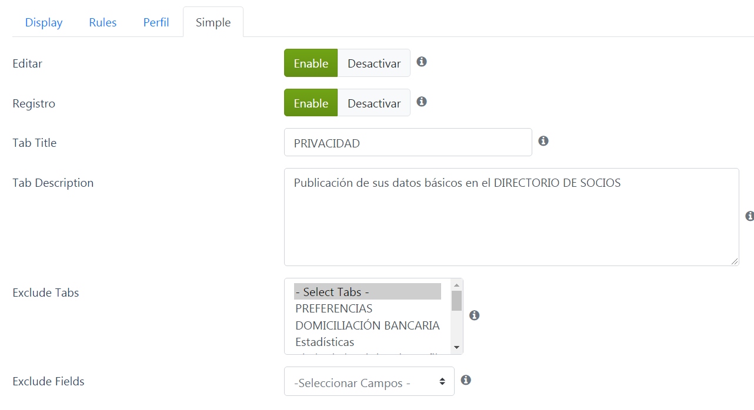Select the Simple tab

pos(213,22)
